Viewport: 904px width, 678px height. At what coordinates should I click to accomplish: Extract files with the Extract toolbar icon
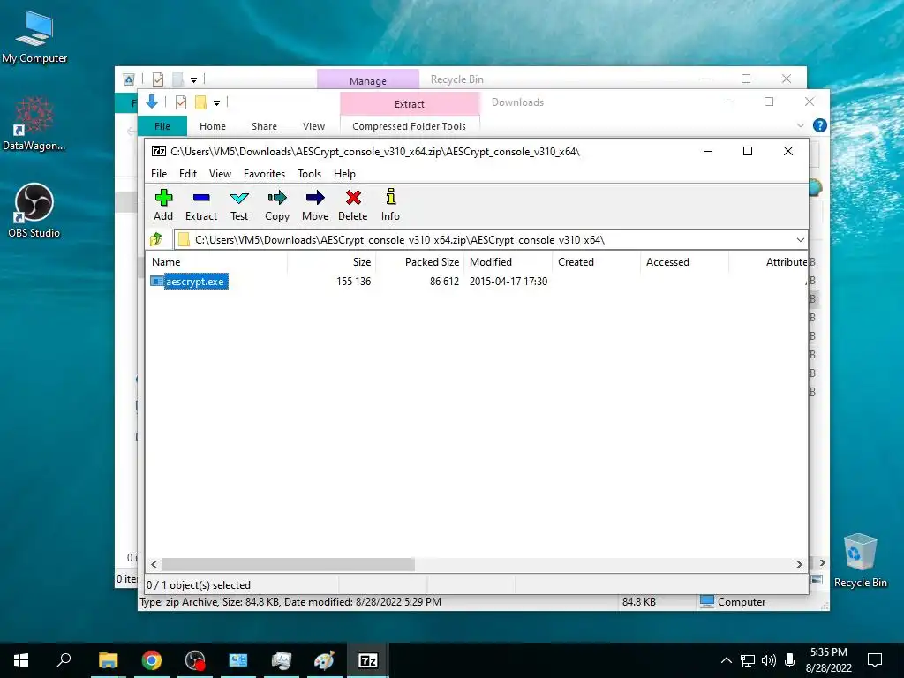point(200,205)
